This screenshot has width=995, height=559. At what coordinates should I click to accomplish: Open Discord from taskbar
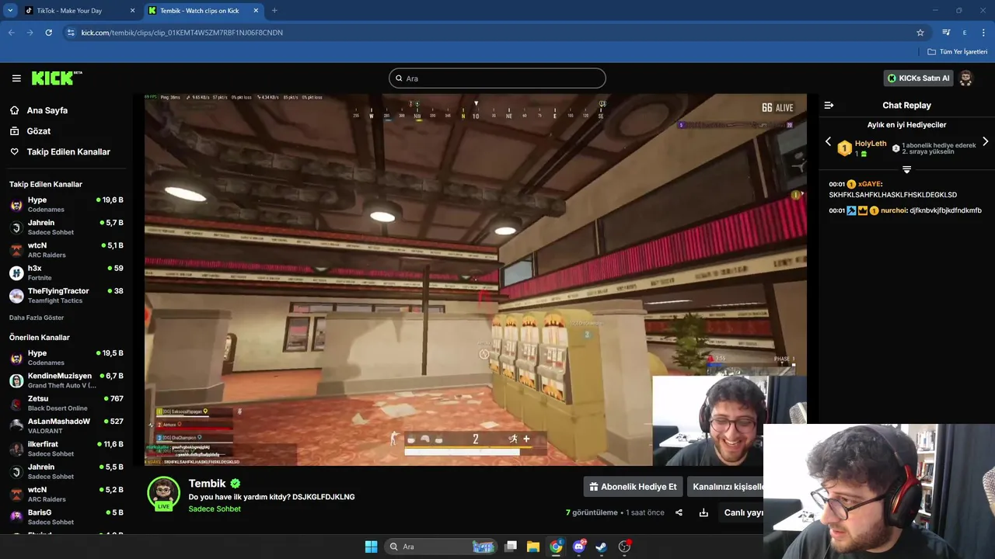[x=578, y=547]
